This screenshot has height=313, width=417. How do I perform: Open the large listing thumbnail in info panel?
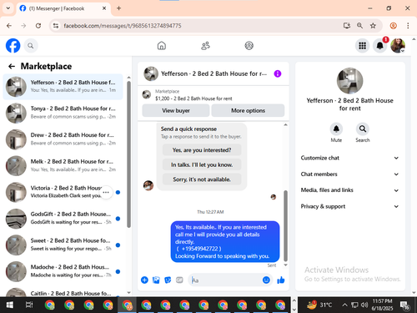349,81
